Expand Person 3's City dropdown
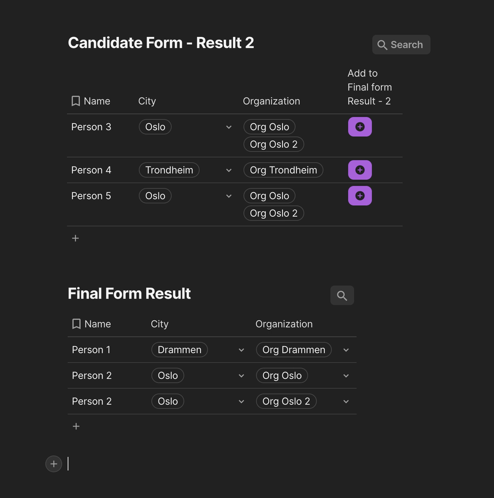This screenshot has height=498, width=494. tap(228, 126)
